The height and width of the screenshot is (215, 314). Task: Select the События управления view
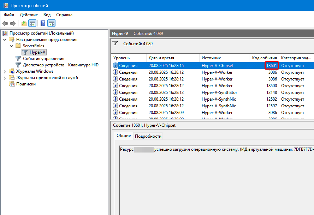pos(43,59)
